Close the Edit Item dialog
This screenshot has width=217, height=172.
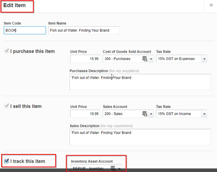click(211, 5)
